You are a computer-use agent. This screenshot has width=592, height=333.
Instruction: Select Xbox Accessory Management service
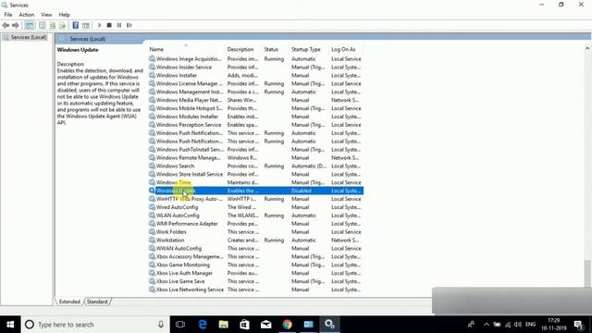[x=255, y=257]
